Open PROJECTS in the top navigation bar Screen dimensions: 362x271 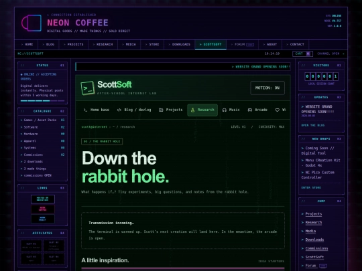coord(74,44)
